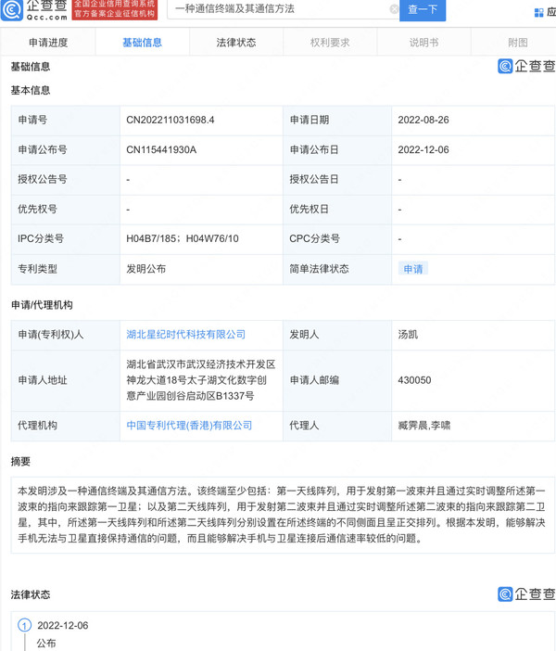Screen dimensions: 556x651
Task: Switch to the 申请进度 tab
Action: coord(48,43)
